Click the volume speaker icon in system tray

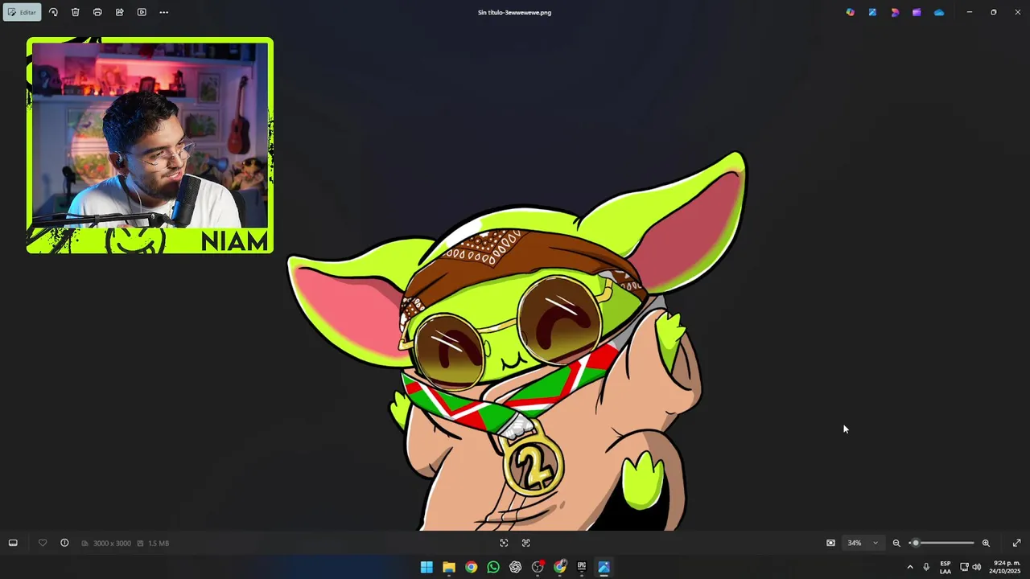[977, 567]
